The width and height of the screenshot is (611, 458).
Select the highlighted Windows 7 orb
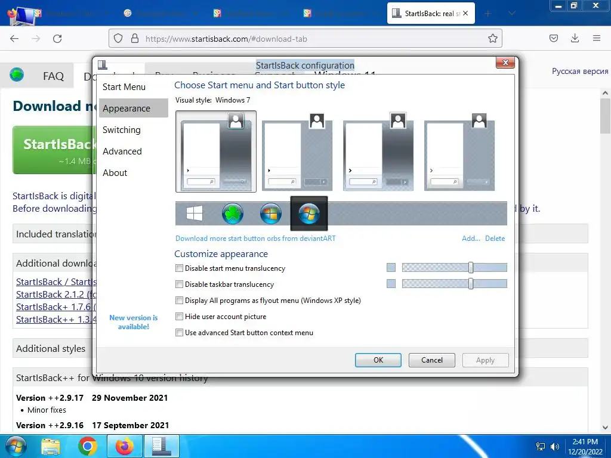tap(309, 213)
